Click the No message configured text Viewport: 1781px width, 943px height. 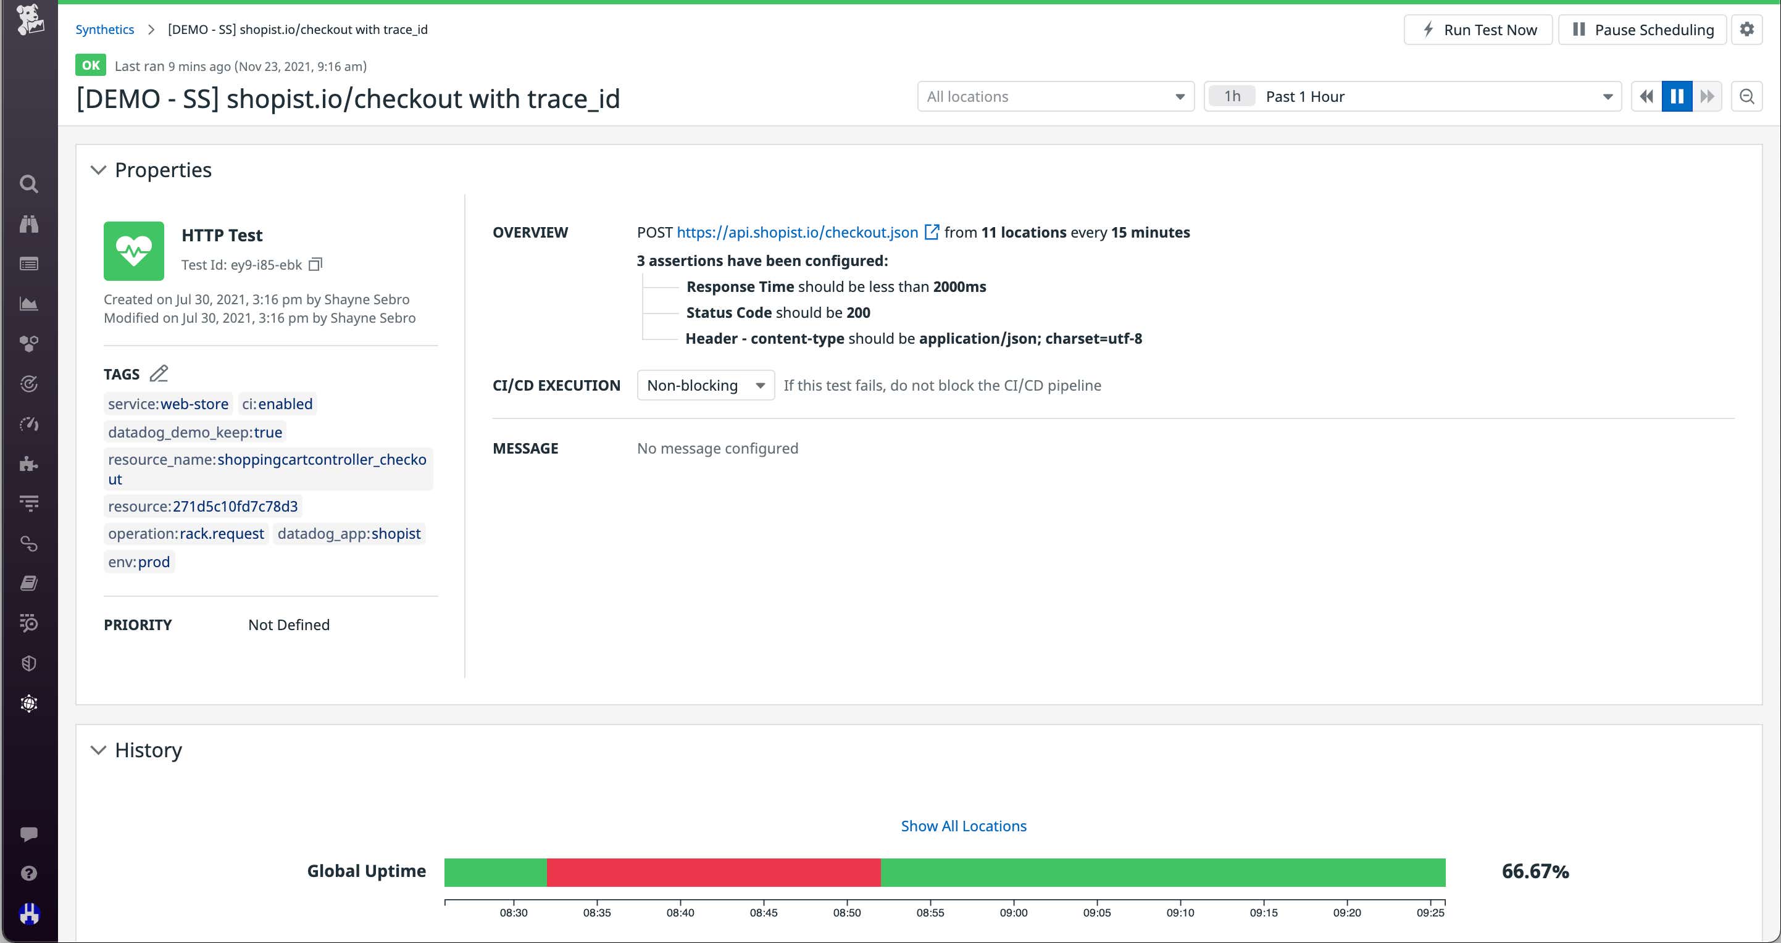(x=718, y=449)
